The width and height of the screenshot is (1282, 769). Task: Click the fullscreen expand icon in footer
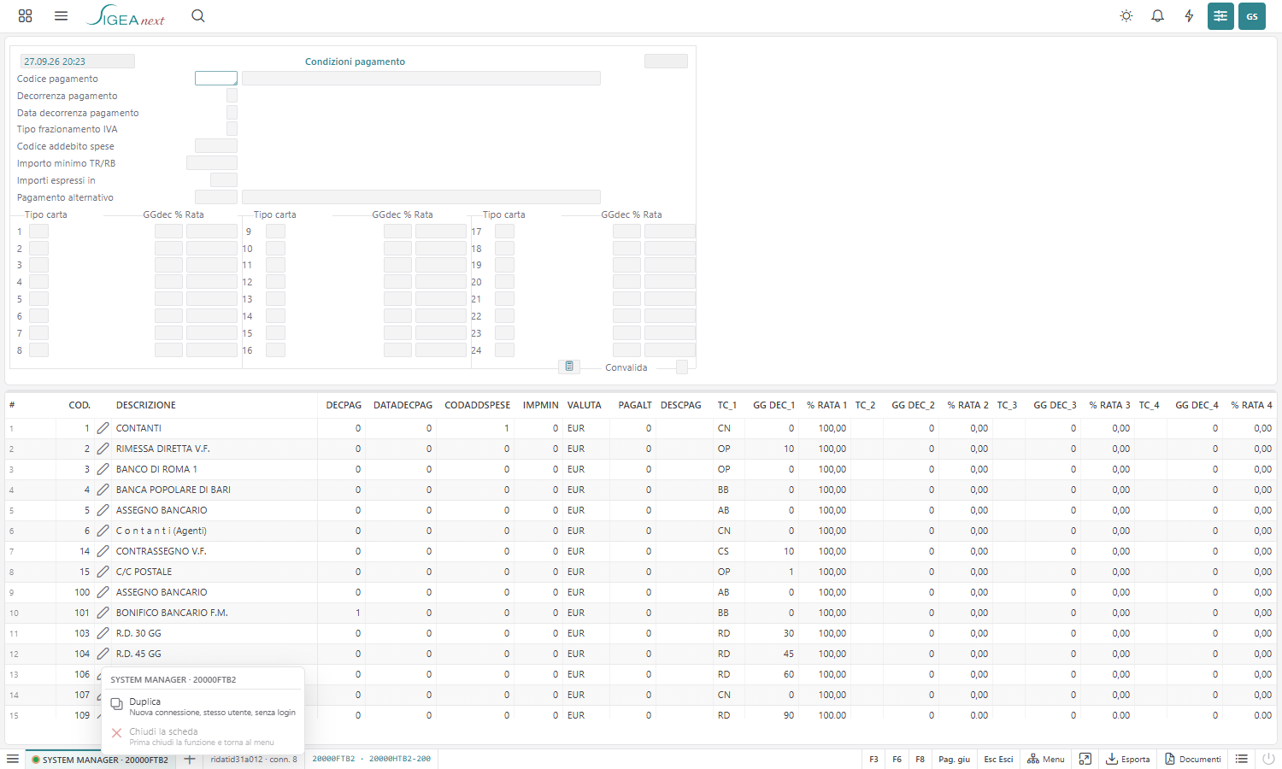1085,759
